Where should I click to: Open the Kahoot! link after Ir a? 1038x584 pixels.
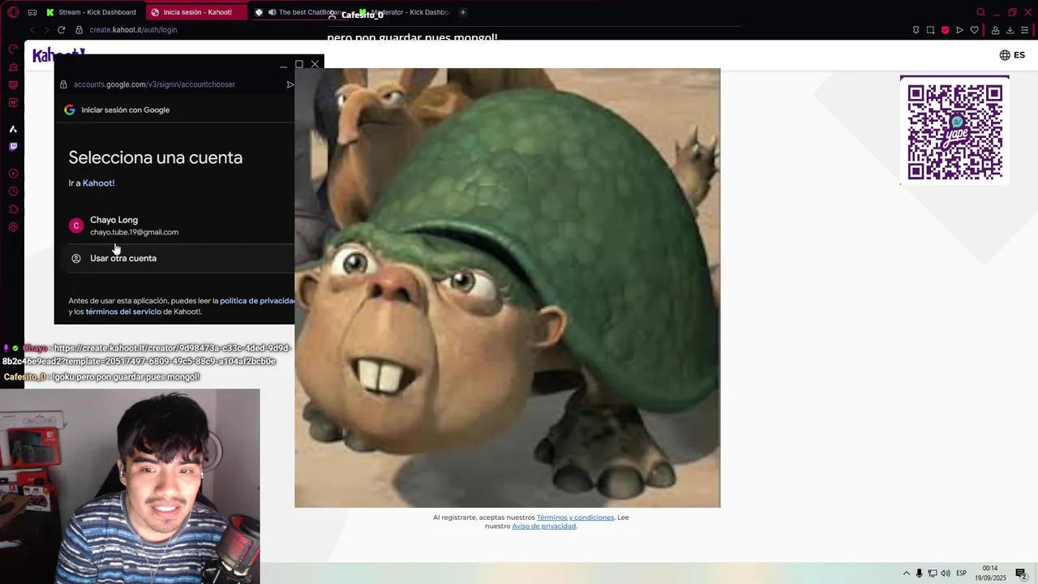click(x=98, y=183)
